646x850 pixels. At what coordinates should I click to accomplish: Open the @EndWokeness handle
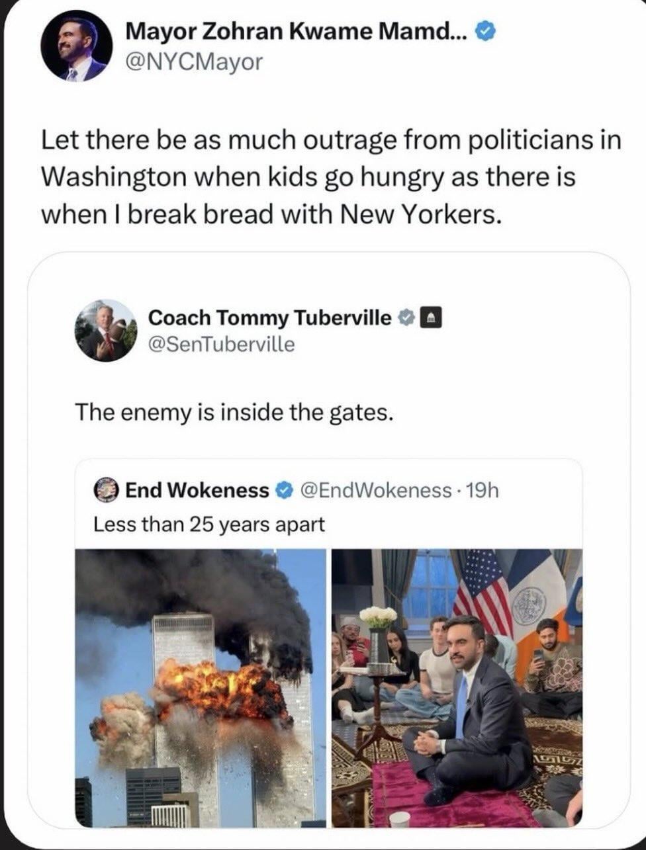375,490
